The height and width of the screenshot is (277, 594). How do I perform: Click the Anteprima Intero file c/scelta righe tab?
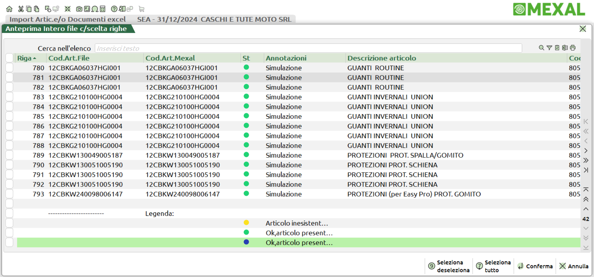66,29
